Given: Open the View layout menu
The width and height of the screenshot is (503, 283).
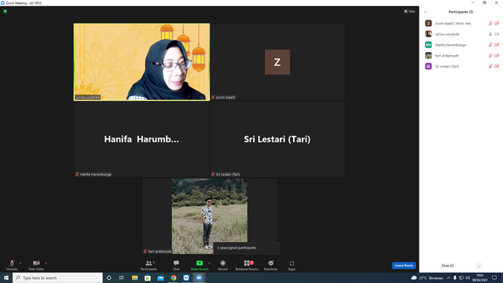Looking at the screenshot, I should [409, 11].
